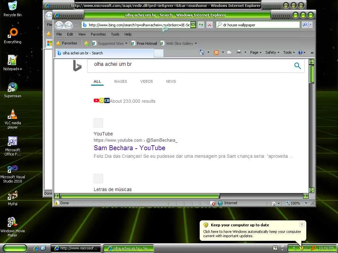The height and width of the screenshot is (253, 338).
Task: Click the Start button on taskbar
Action: coord(15,248)
